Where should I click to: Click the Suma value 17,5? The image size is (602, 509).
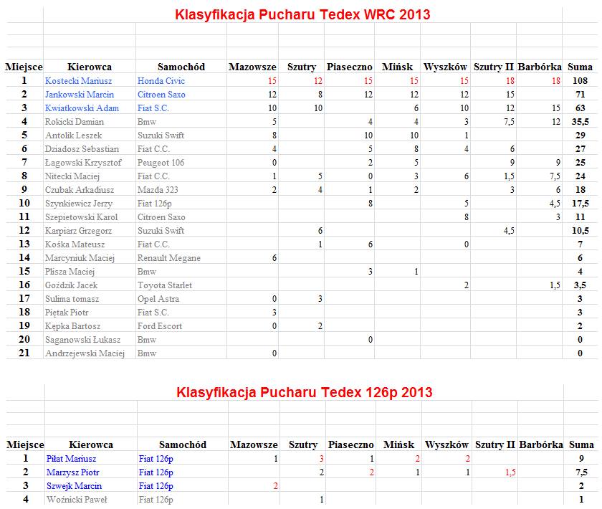click(x=580, y=204)
